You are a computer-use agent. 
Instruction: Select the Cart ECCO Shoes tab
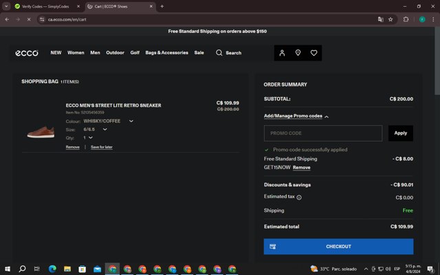click(x=111, y=6)
